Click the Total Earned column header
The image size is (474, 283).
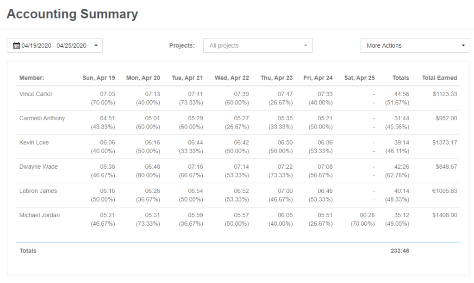439,78
